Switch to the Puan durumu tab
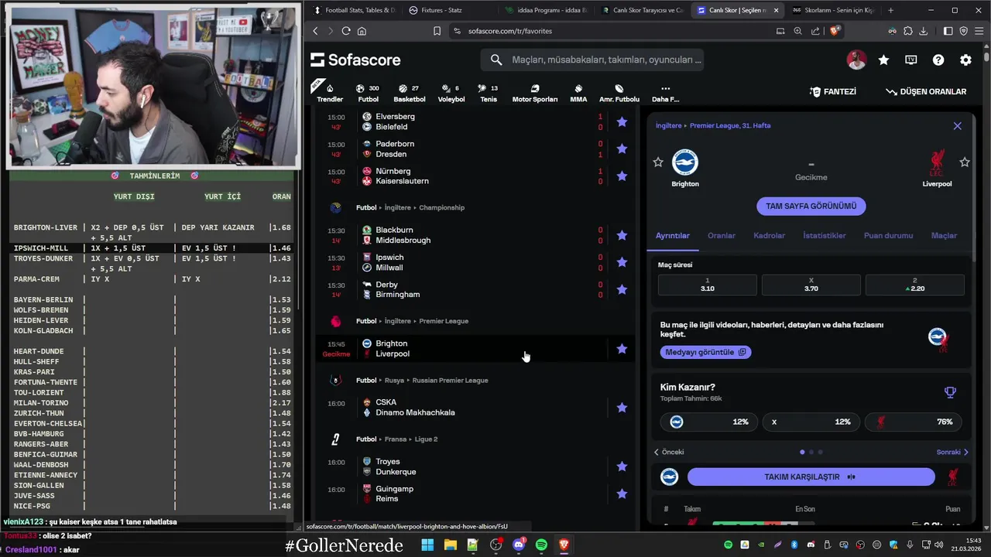The height and width of the screenshot is (557, 991). pyautogui.click(x=888, y=235)
